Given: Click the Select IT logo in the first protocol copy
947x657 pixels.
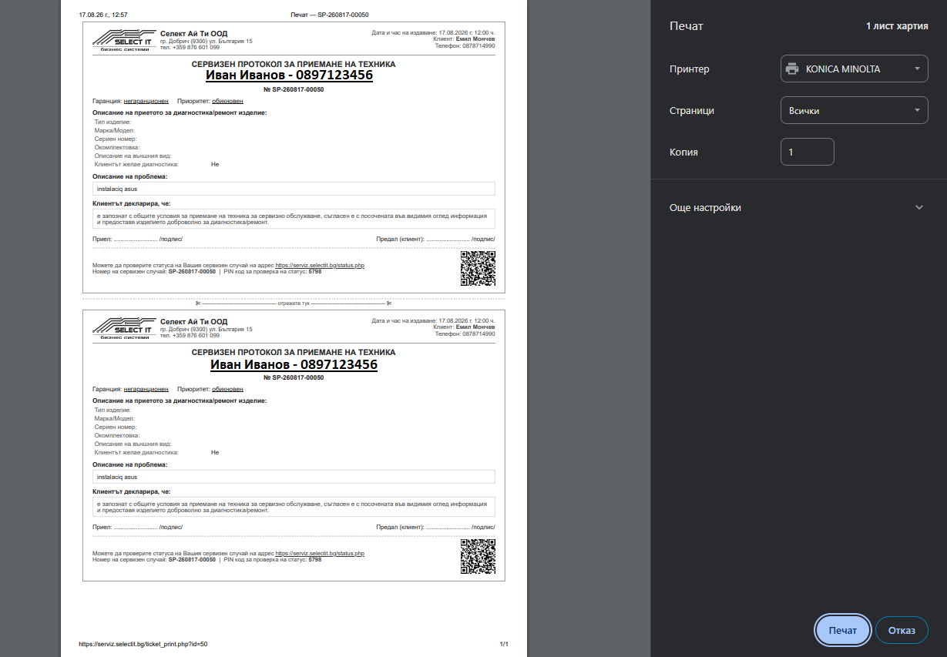Looking at the screenshot, I should point(123,41).
